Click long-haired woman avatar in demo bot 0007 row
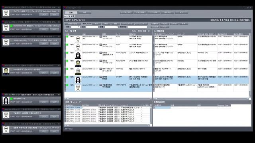Image resolution: width=255 pixels, height=143 pixels. [x=78, y=80]
